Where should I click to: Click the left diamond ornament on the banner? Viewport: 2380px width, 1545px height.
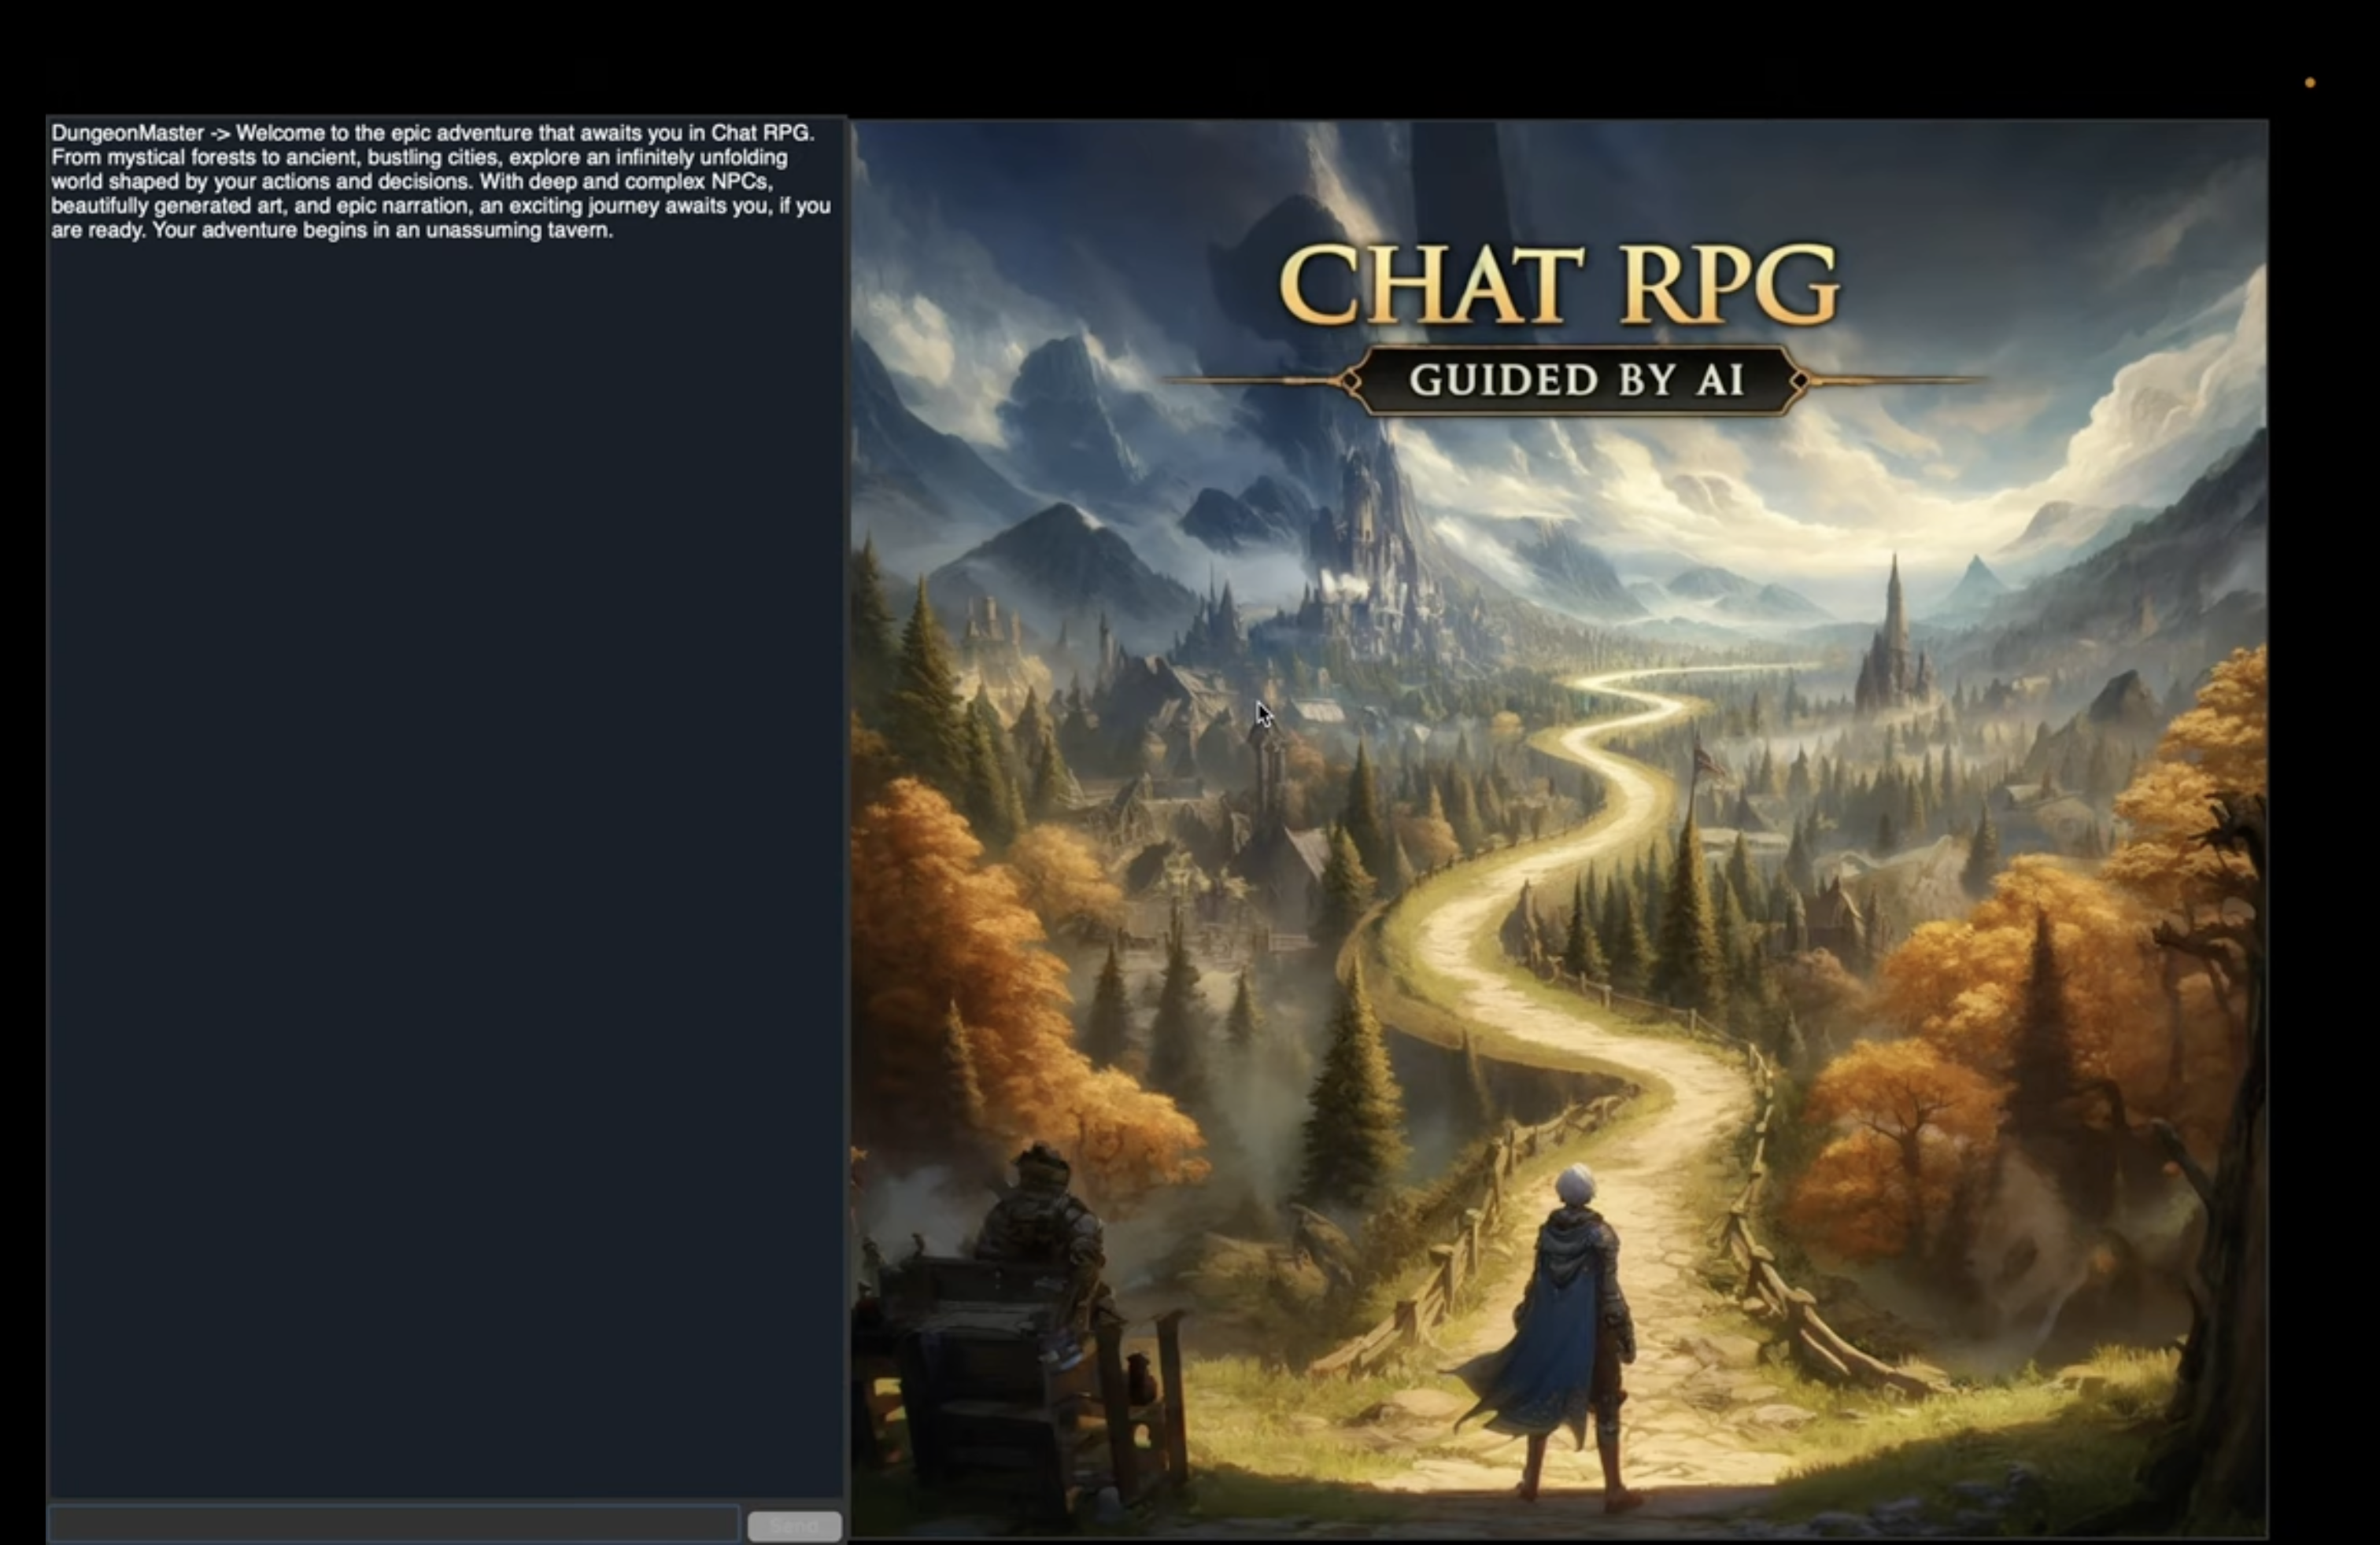pos(1351,381)
